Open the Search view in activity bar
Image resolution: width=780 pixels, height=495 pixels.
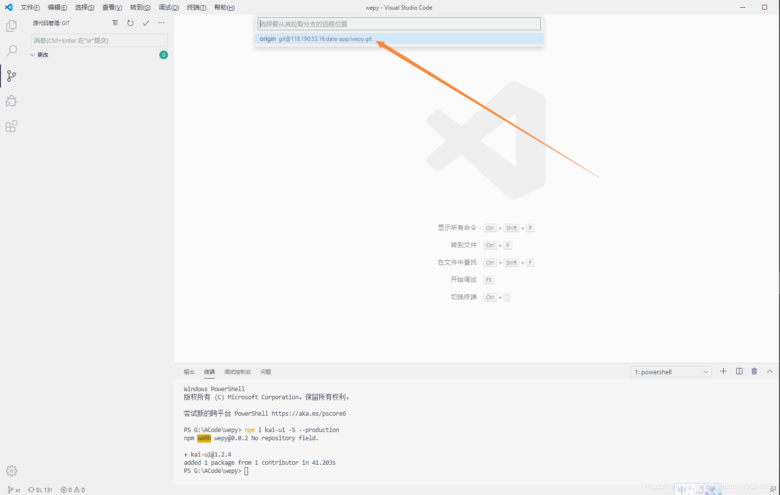[12, 51]
